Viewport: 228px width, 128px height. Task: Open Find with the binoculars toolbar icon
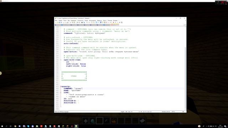click(82, 22)
